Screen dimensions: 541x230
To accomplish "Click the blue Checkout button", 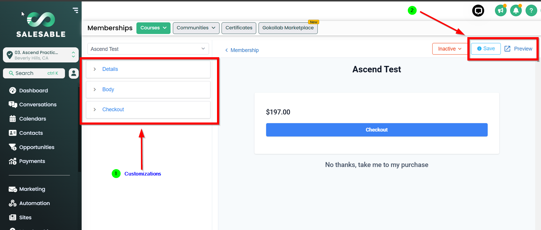I will [377, 130].
